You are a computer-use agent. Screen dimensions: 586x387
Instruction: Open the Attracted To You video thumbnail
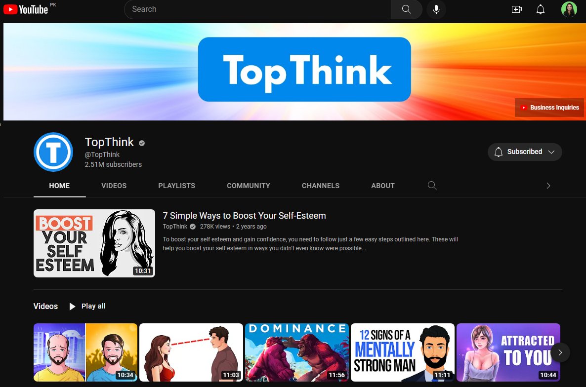click(x=508, y=352)
